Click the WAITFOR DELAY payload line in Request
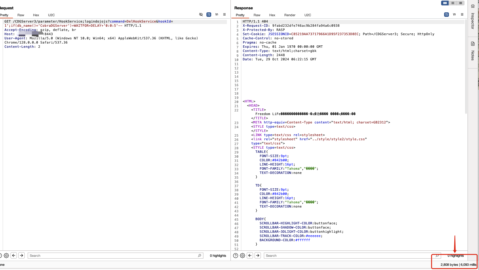This screenshot has height=270, width=479. tap(73, 26)
